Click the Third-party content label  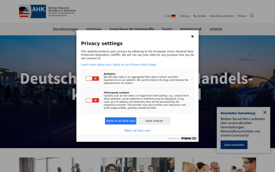(116, 93)
